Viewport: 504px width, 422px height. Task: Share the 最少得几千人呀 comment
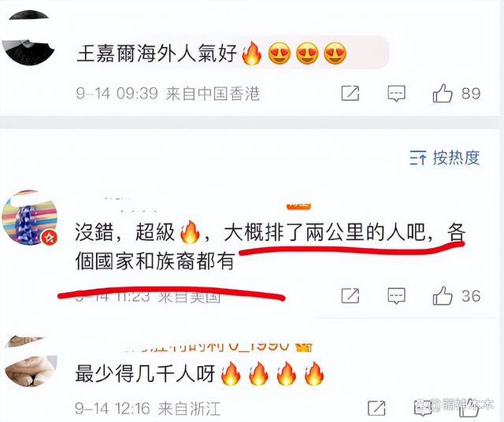pyautogui.click(x=376, y=409)
